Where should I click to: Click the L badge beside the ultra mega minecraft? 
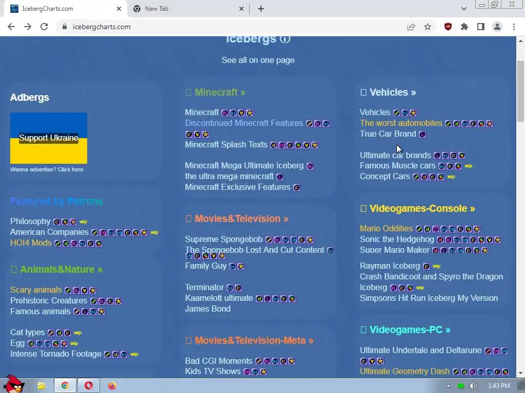[280, 177]
